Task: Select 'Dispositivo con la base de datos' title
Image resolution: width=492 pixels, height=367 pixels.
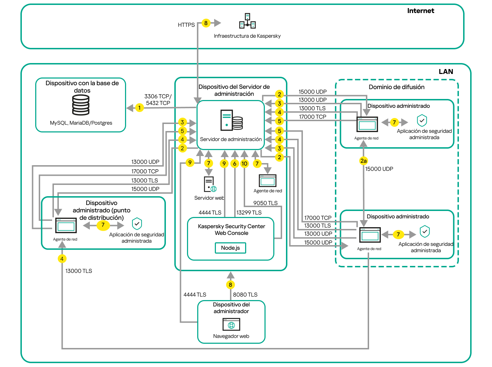Action: coord(82,87)
